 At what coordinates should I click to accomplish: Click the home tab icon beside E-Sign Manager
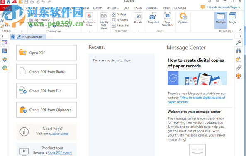[13, 37]
